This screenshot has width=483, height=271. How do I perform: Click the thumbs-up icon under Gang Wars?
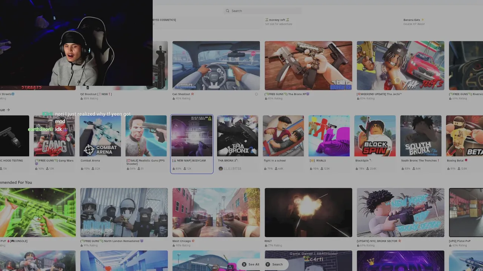coord(36,169)
